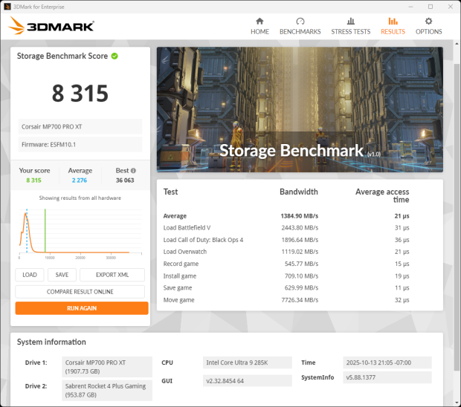
Task: Click the 3DMark title bar app icon
Action: pyautogui.click(x=7, y=6)
